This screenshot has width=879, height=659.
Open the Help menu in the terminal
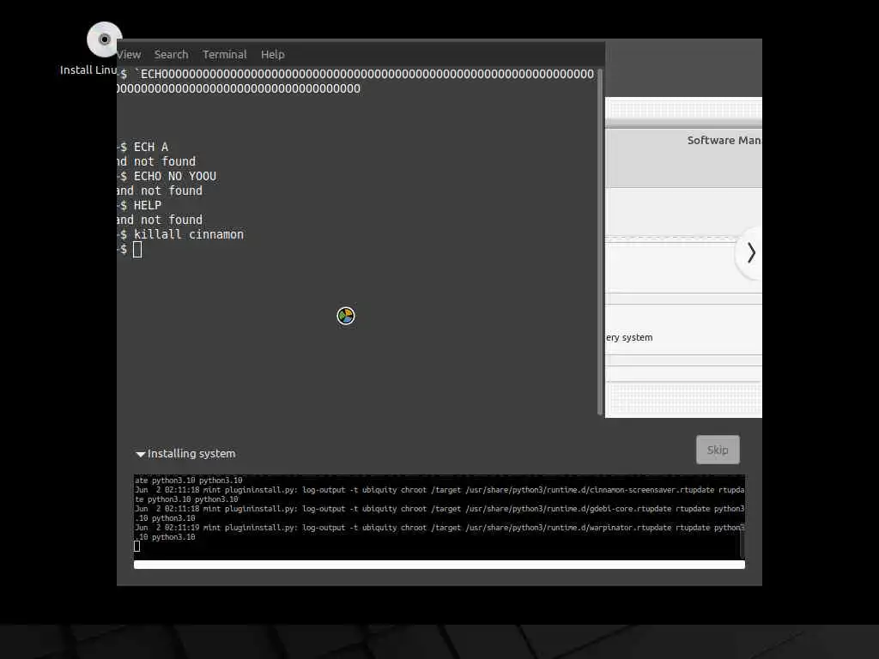pyautogui.click(x=272, y=54)
